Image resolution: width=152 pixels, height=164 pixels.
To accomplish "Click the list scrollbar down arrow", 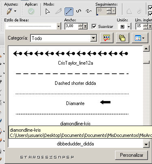I will pos(146,145).
